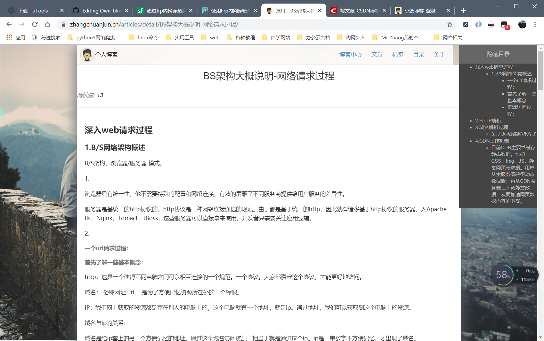Switch to 通过frp内网穿透 segmentfault tab
This screenshot has height=341, width=544.
point(165,11)
